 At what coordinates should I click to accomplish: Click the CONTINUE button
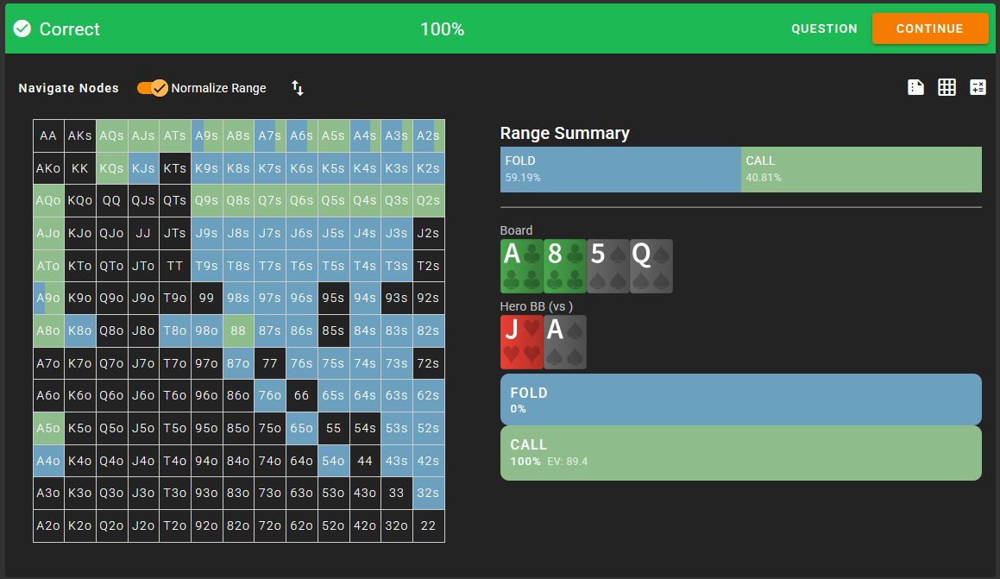(930, 28)
